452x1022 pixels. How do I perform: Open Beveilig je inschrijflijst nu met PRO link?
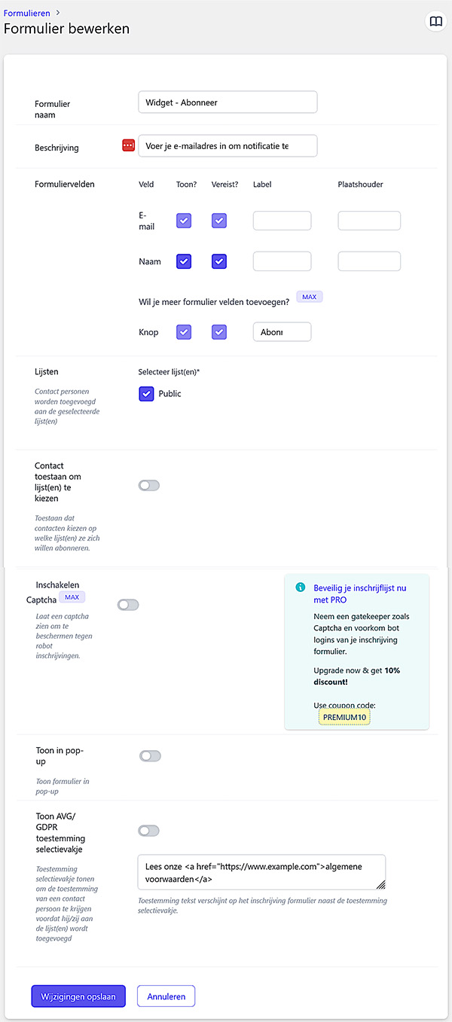coord(359,593)
